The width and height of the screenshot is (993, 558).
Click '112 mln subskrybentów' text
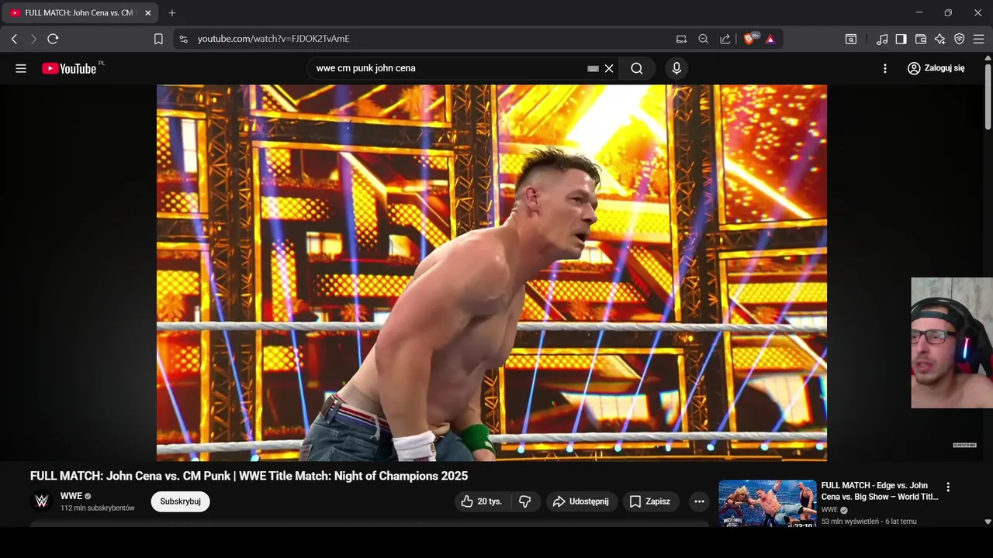pyautogui.click(x=98, y=508)
